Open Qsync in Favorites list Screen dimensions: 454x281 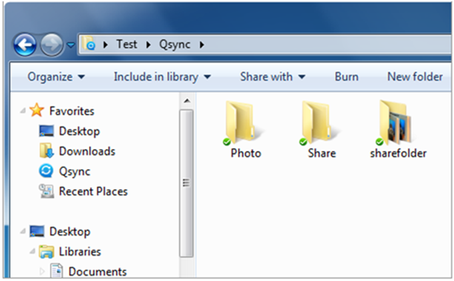(75, 172)
